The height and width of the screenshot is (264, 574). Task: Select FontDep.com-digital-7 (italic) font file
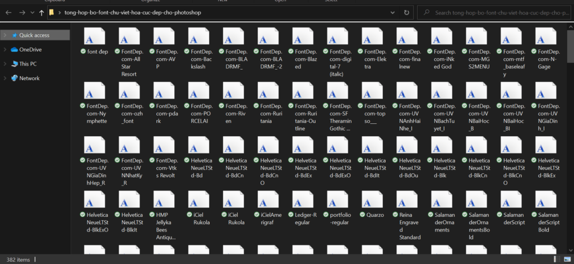point(337,52)
